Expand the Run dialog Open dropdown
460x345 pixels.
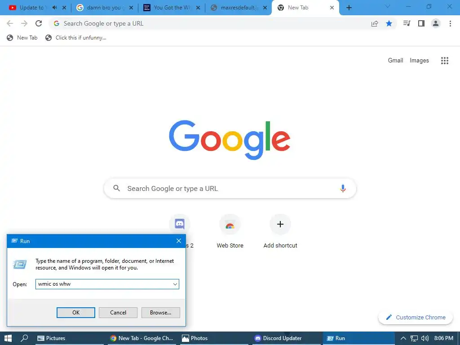tap(175, 284)
